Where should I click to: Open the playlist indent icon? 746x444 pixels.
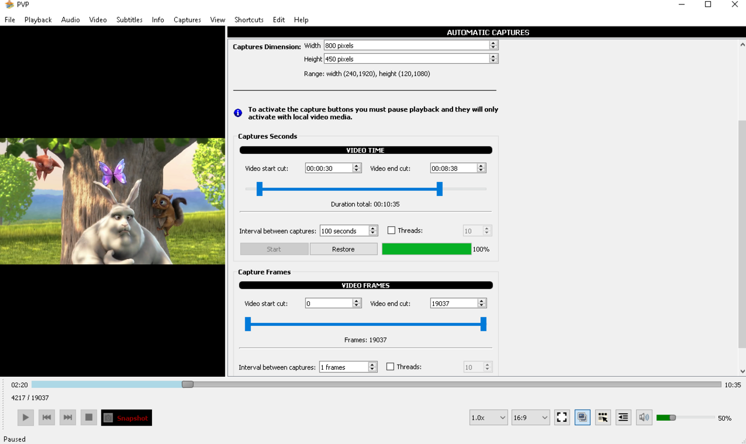click(623, 417)
